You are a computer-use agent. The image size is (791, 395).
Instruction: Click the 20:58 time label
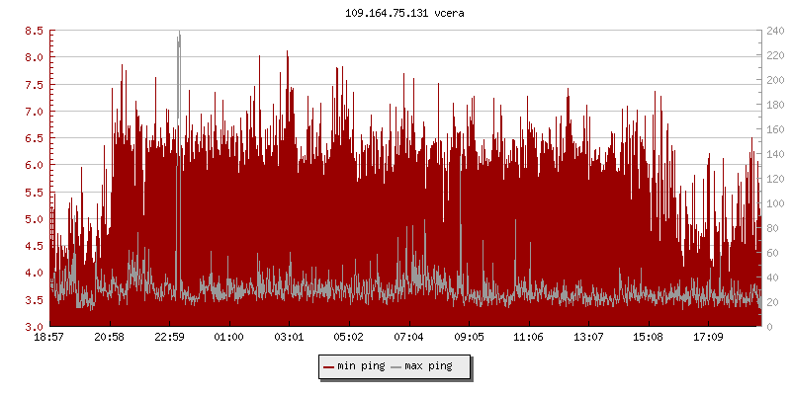pyautogui.click(x=110, y=338)
